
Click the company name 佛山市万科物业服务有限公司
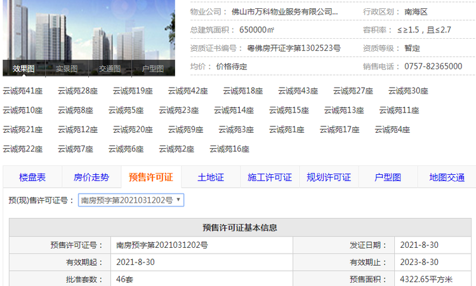(x=284, y=12)
